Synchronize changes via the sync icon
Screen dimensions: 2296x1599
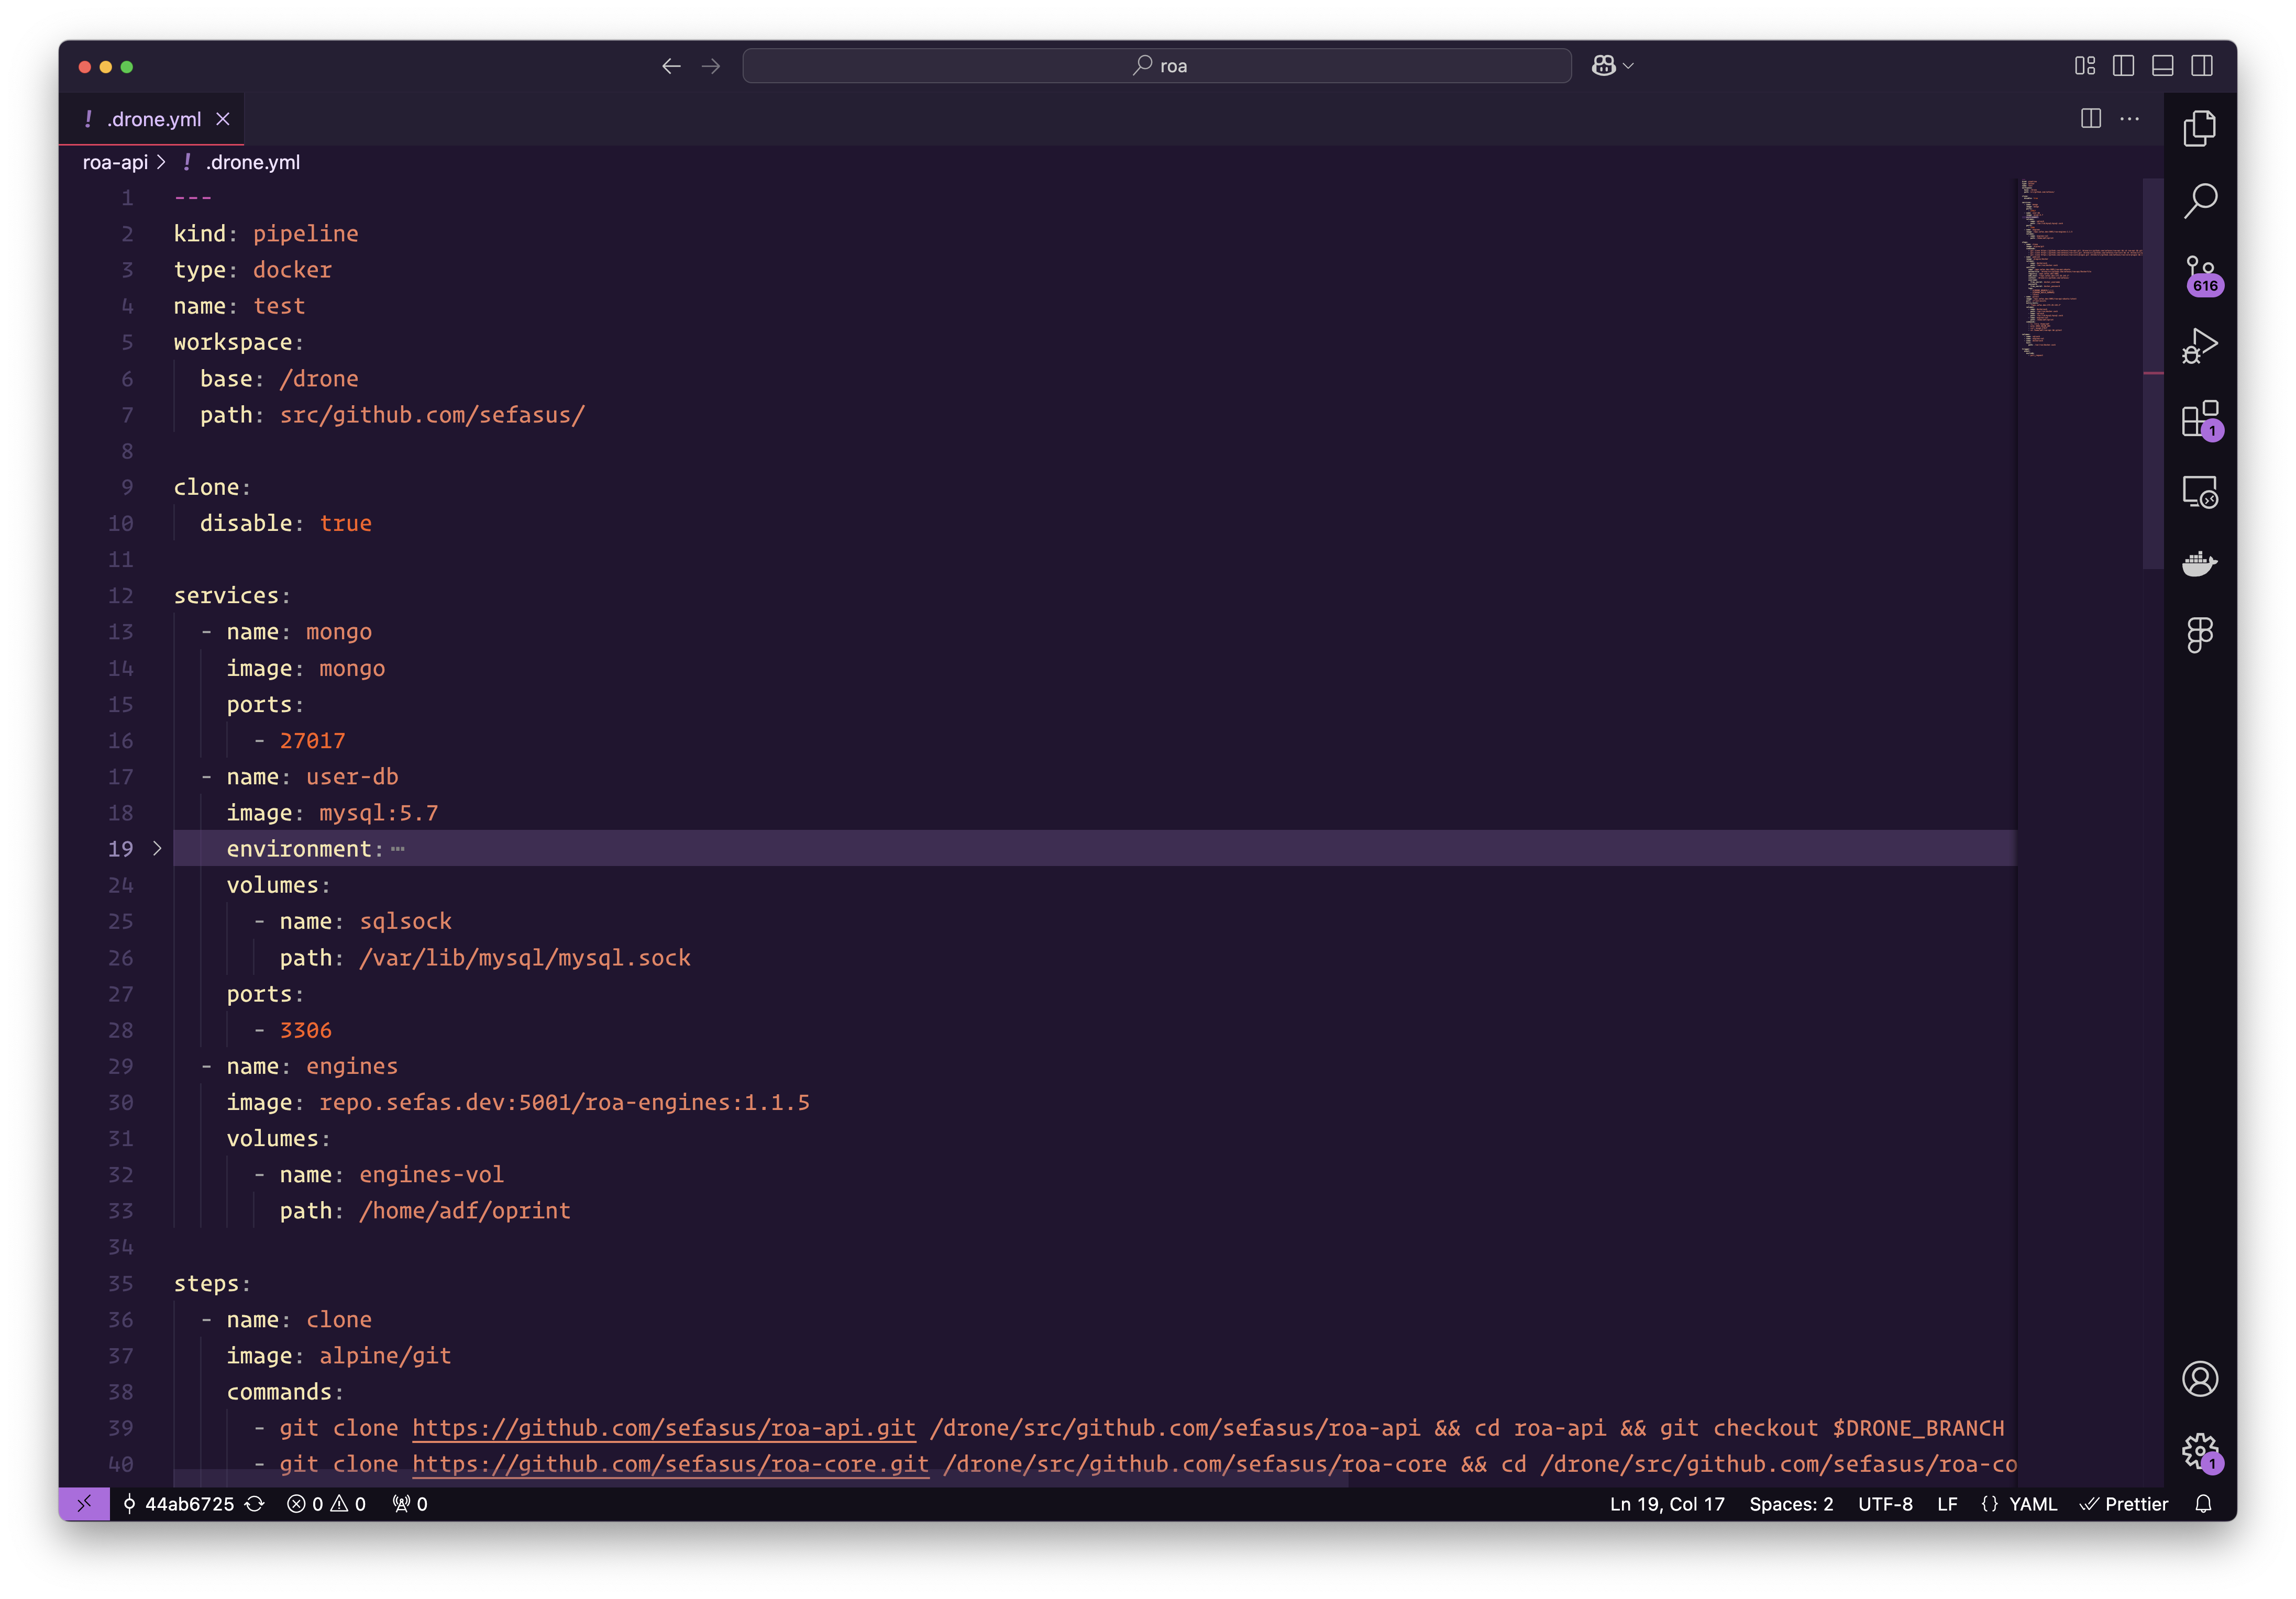[255, 1504]
